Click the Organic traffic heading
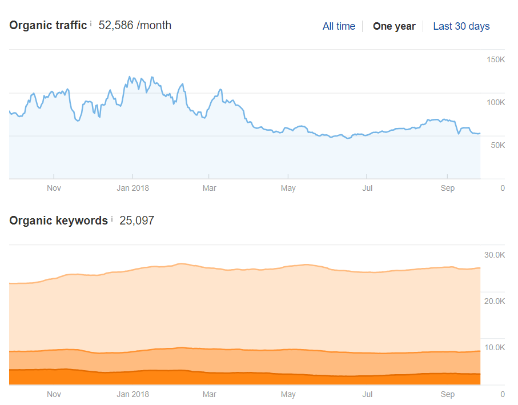The height and width of the screenshot is (405, 518). (48, 25)
